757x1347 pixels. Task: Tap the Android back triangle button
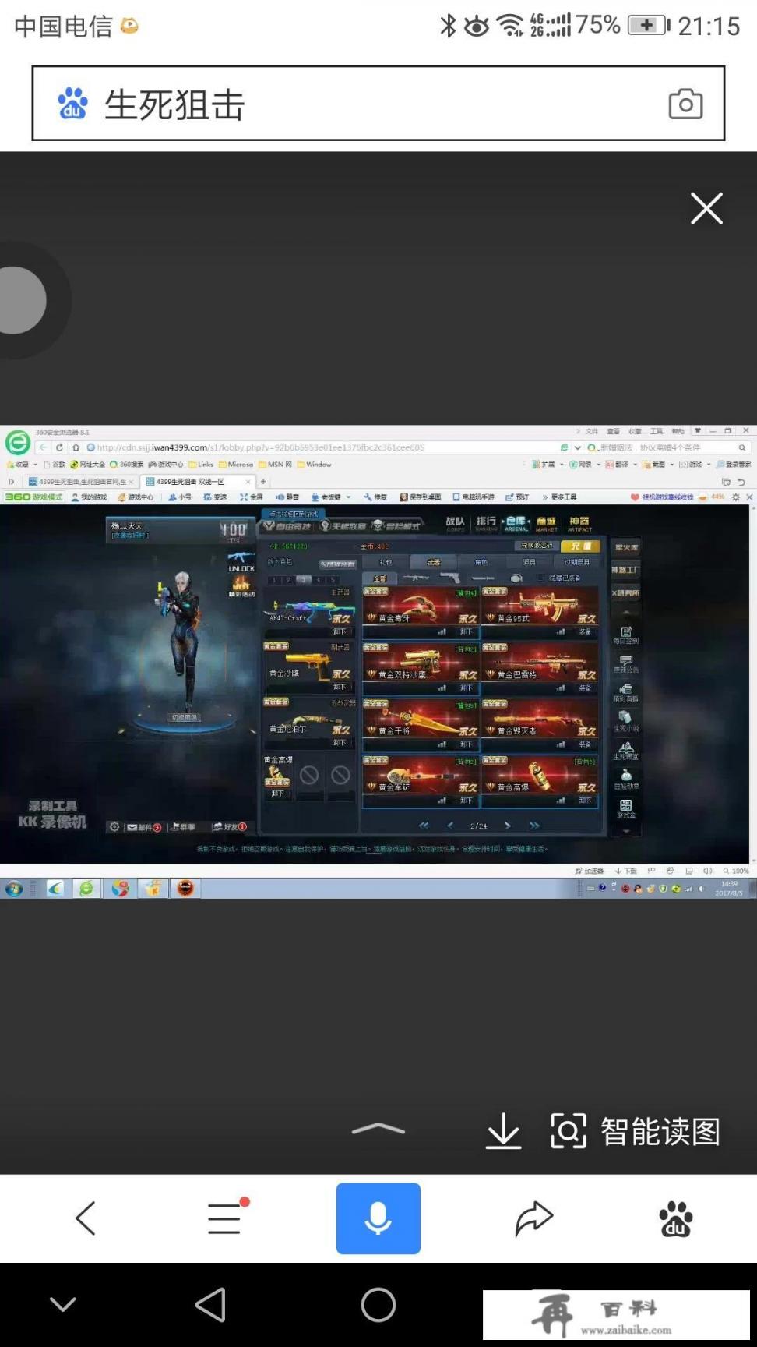click(210, 1305)
